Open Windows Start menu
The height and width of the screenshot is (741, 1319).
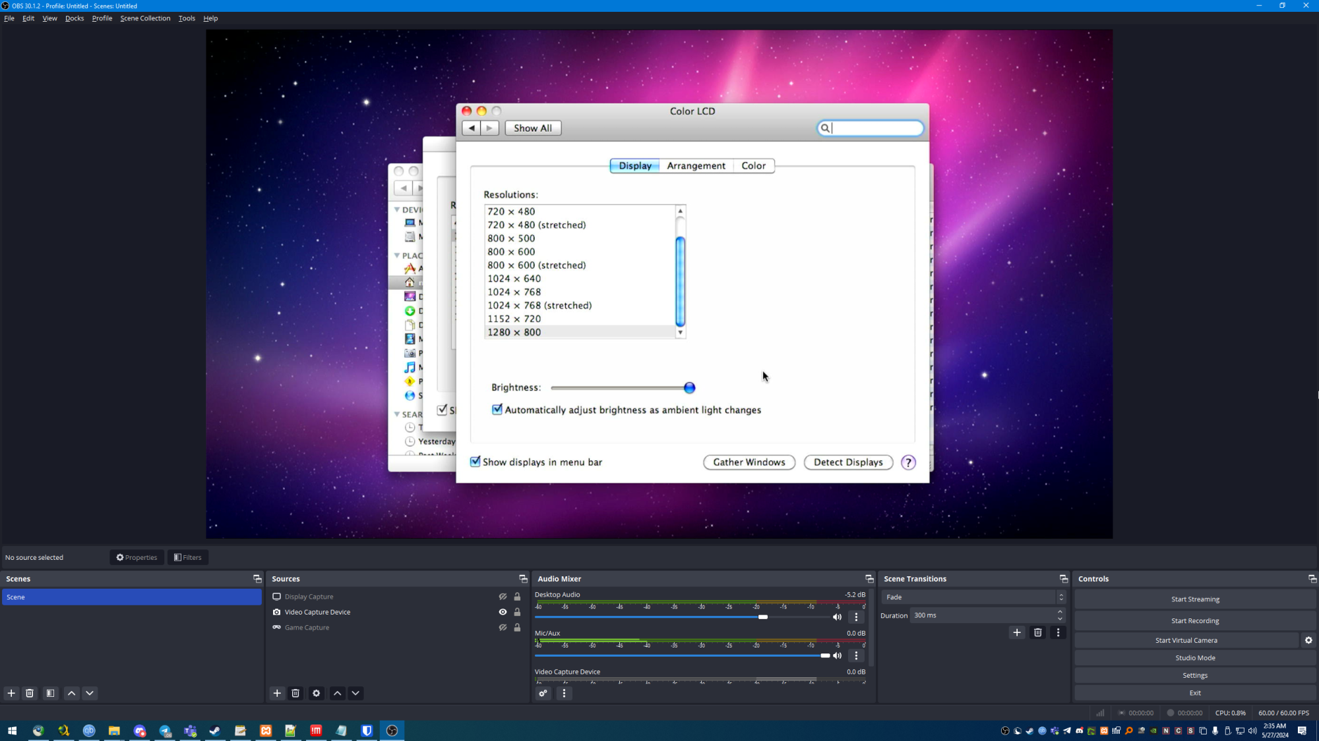(x=12, y=730)
